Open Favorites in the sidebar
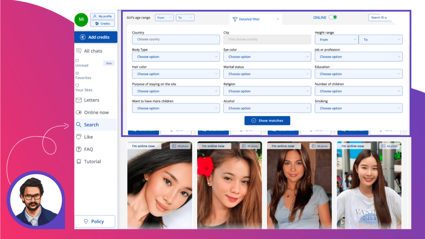Screen dimensions: 425x239 [x=83, y=78]
